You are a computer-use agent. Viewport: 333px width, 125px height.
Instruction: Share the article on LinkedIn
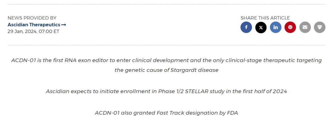276,27
